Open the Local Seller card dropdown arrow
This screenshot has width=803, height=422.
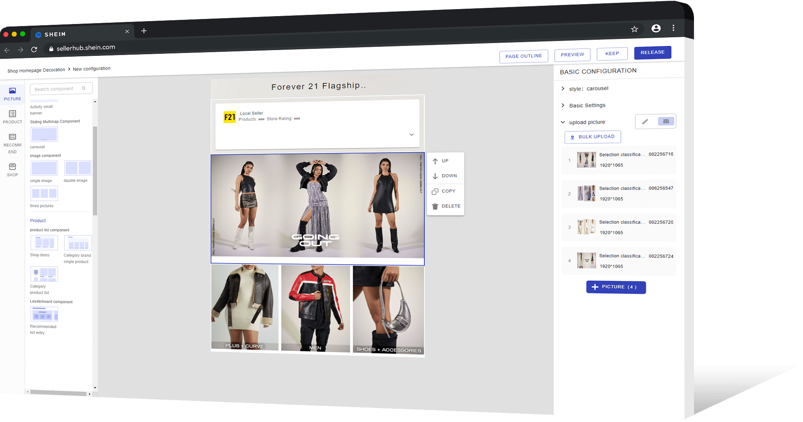pos(411,134)
